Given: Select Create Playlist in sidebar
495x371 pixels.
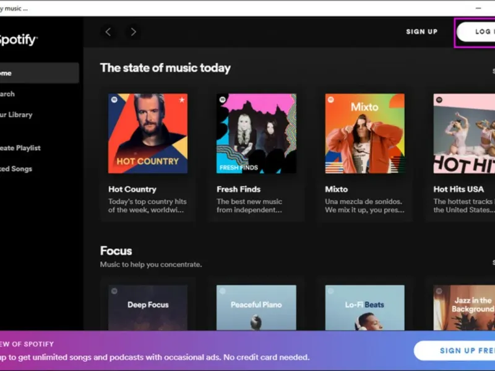Looking at the screenshot, I should 20,148.
